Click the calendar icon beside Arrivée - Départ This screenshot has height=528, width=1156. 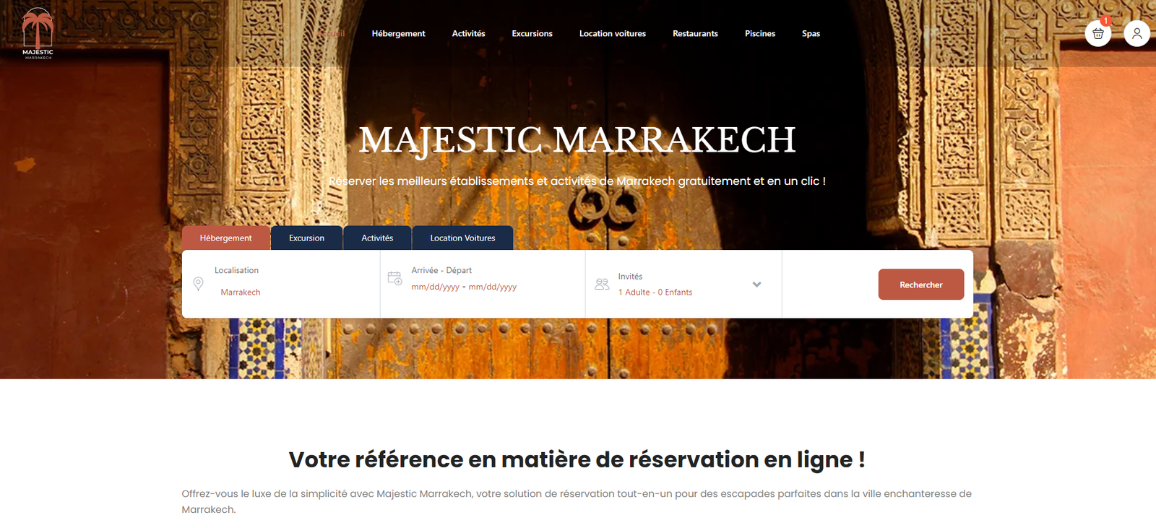click(394, 278)
